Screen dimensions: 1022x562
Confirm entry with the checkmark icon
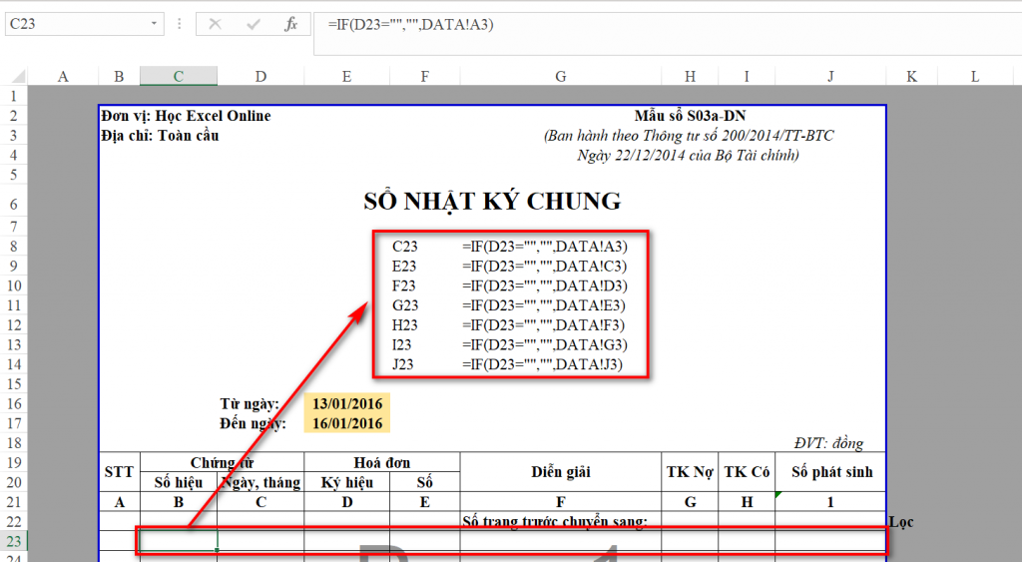click(x=254, y=25)
